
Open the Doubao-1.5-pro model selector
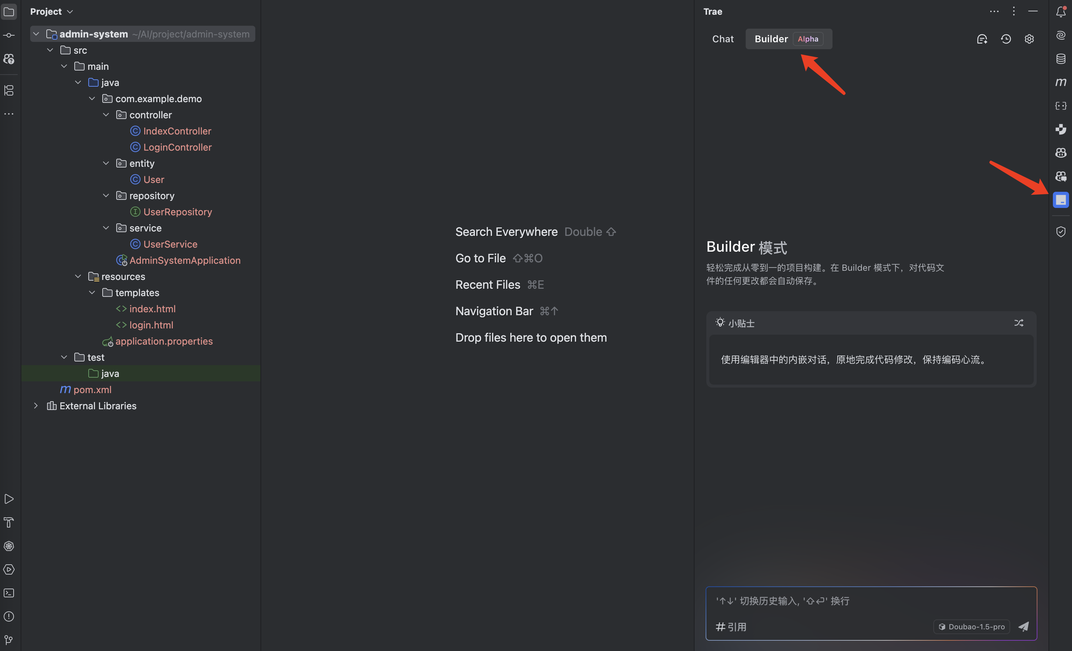(971, 626)
